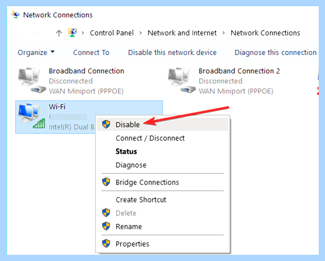
Task: Click the shield icon beside Delete
Action: [106, 213]
